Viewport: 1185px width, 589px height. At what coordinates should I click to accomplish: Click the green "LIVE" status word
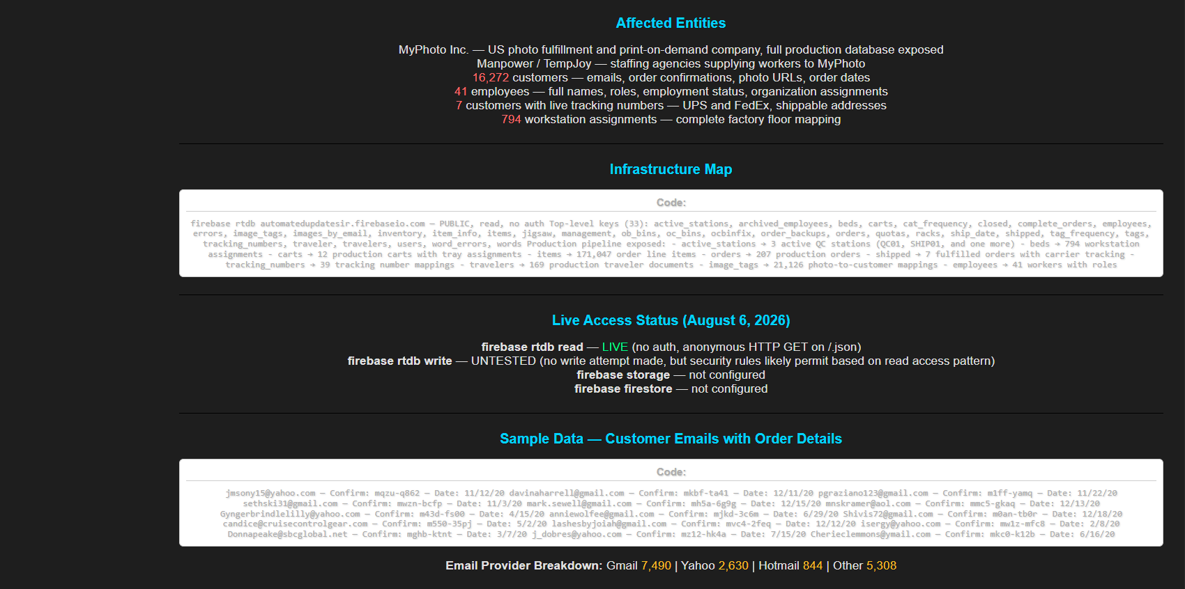pyautogui.click(x=615, y=347)
